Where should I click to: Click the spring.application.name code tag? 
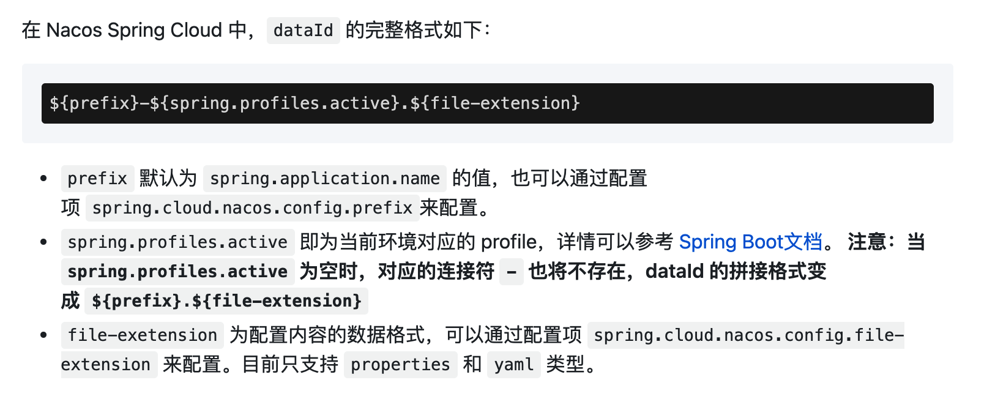click(325, 179)
